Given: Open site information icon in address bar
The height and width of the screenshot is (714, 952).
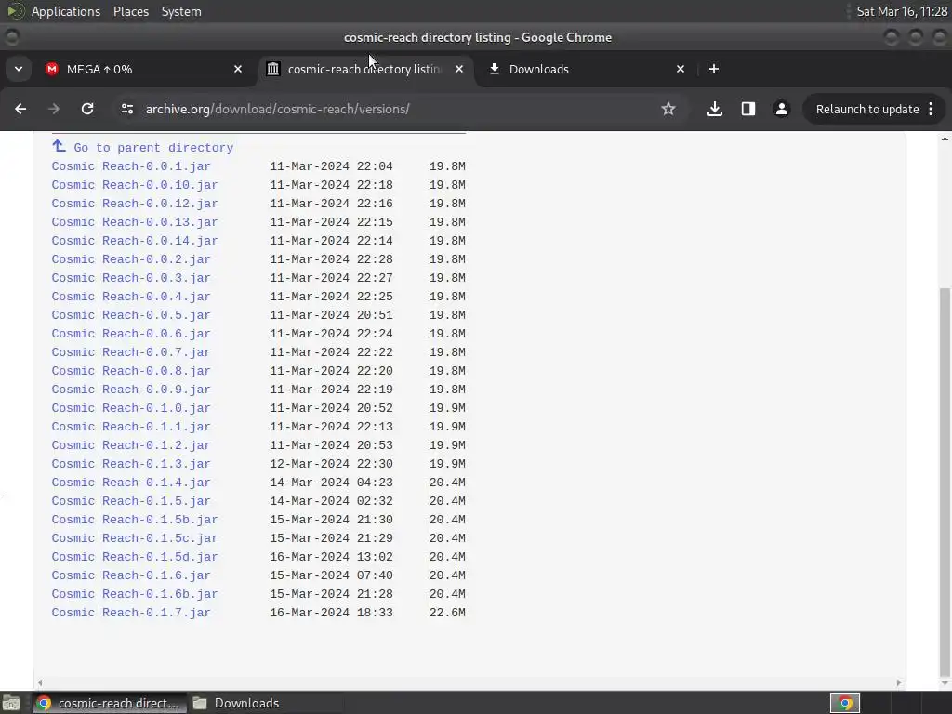Looking at the screenshot, I should pyautogui.click(x=126, y=110).
